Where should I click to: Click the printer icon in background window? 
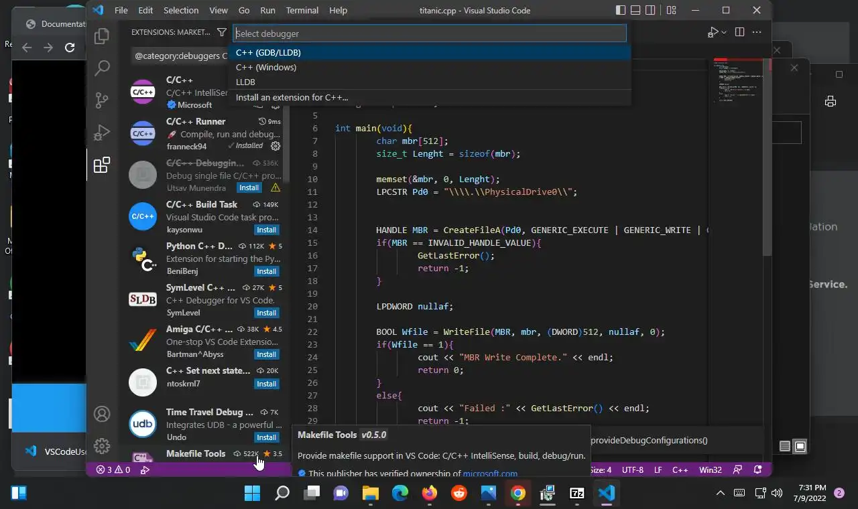click(x=831, y=101)
